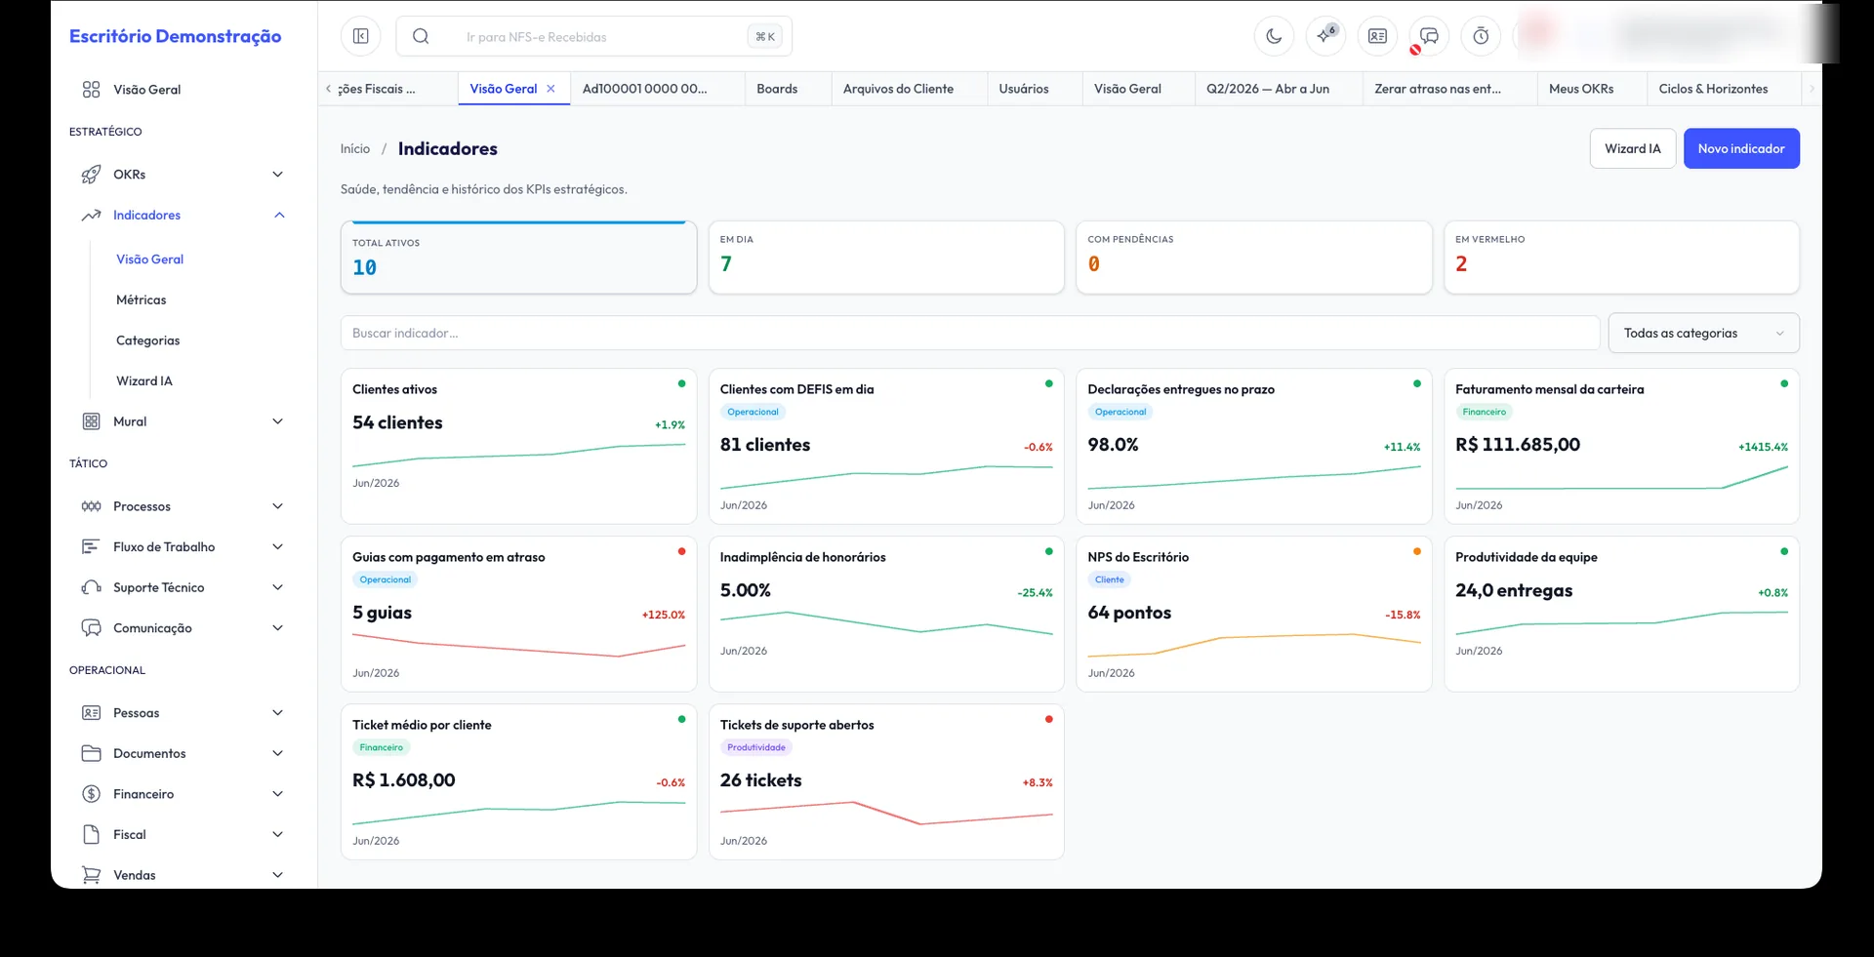1874x957 pixels.
Task: Collapse the Indicadores sidebar section
Action: click(279, 216)
